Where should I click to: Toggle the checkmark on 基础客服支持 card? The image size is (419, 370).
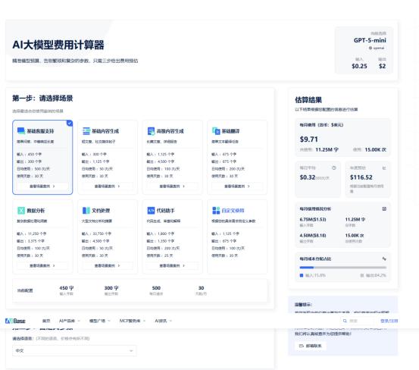click(x=70, y=124)
